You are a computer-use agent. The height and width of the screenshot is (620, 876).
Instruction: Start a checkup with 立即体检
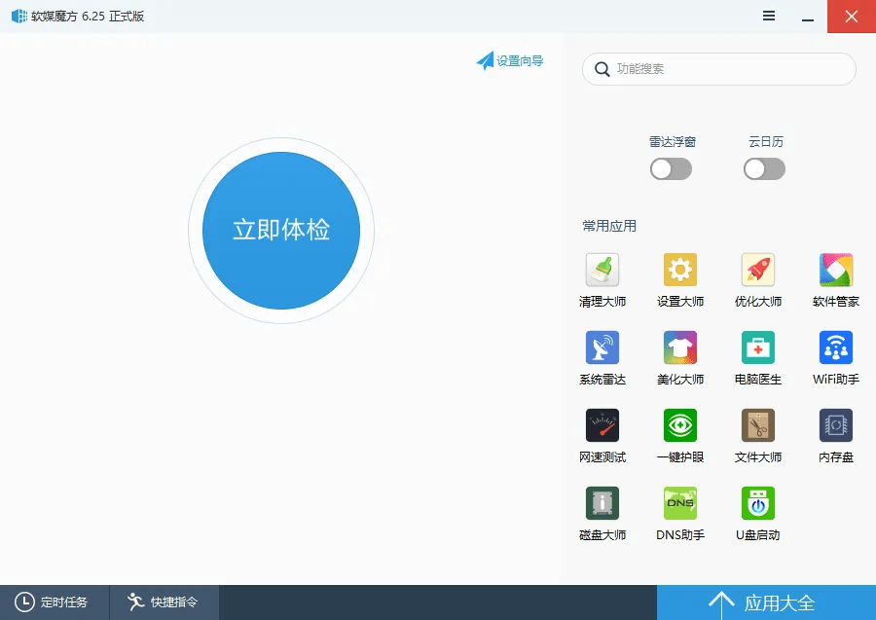point(280,230)
